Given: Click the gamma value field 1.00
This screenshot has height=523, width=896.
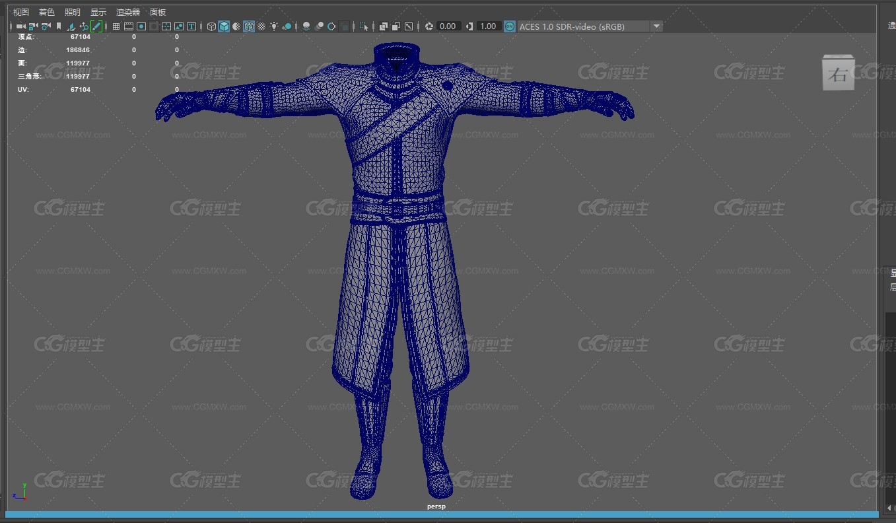Looking at the screenshot, I should pos(488,26).
